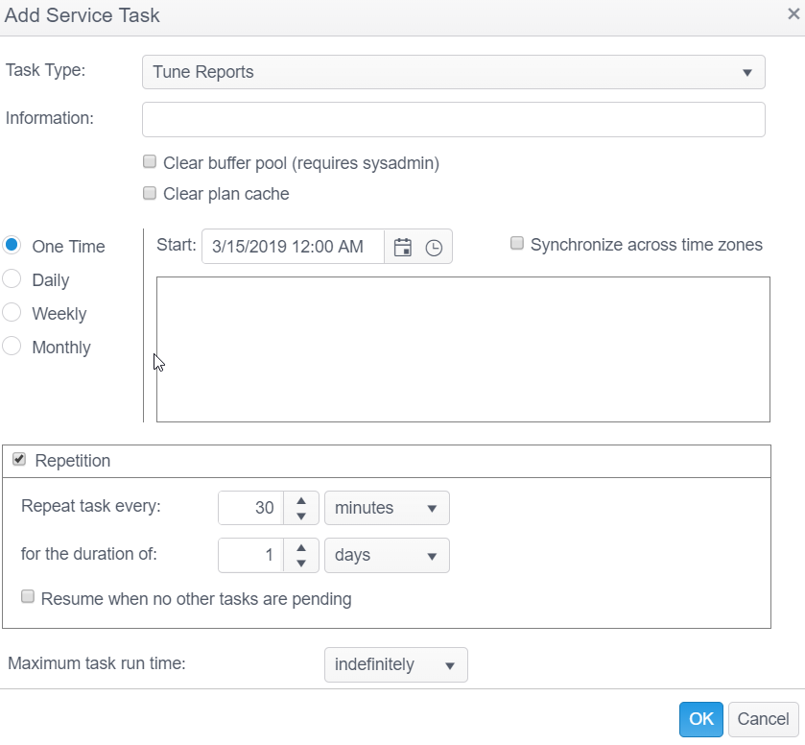Expand the Task Type dropdown
Image resolution: width=805 pixels, height=745 pixels.
point(453,72)
